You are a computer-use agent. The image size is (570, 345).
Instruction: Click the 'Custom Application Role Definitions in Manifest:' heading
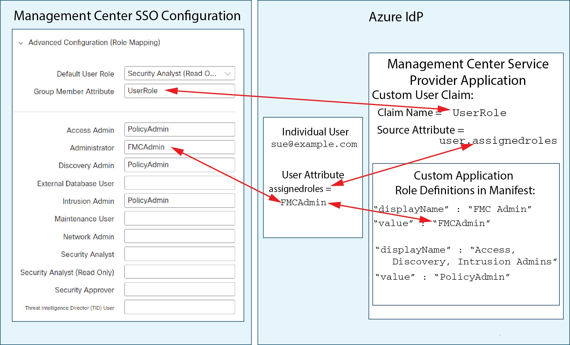[x=465, y=183]
